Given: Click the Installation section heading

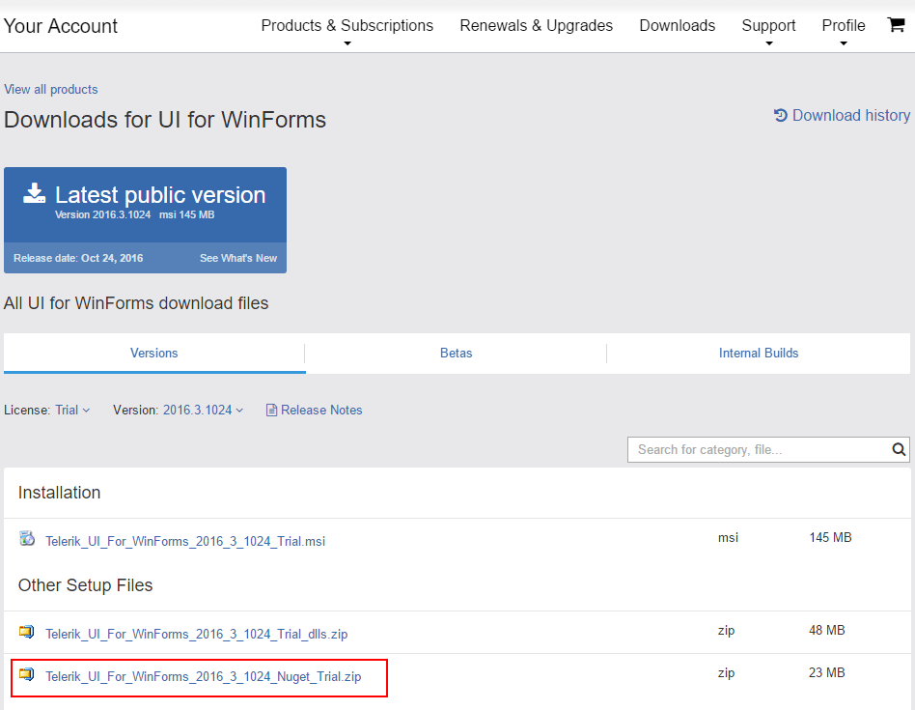Looking at the screenshot, I should click(x=59, y=493).
